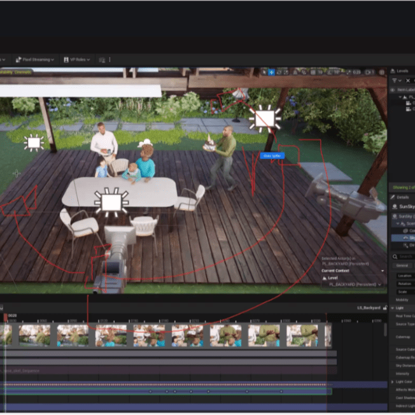Collapse the Current Context overlay arrow

click(x=383, y=271)
